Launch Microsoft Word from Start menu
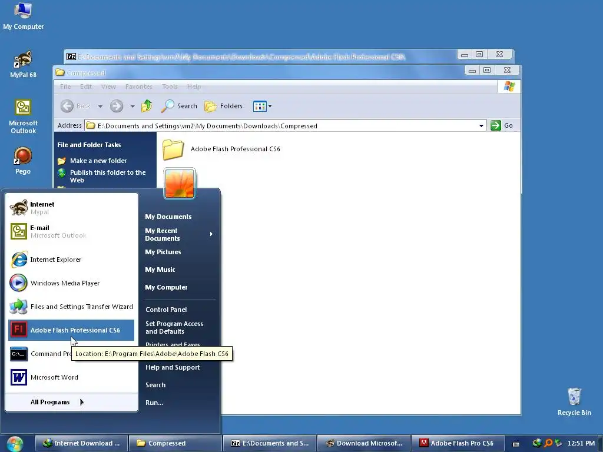Image resolution: width=603 pixels, height=452 pixels. [x=71, y=377]
